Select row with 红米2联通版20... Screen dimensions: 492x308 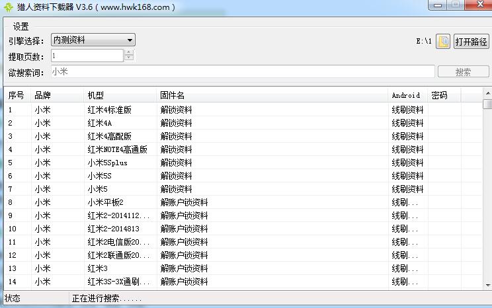[243, 255]
